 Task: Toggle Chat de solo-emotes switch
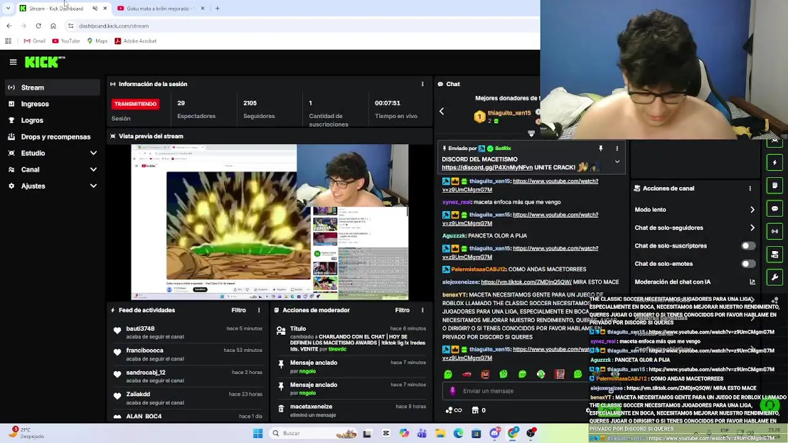tap(748, 264)
